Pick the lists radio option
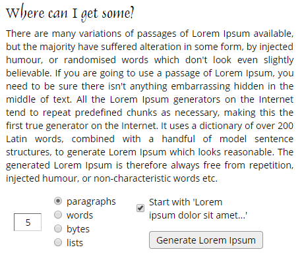302x260 pixels. pyautogui.click(x=58, y=242)
